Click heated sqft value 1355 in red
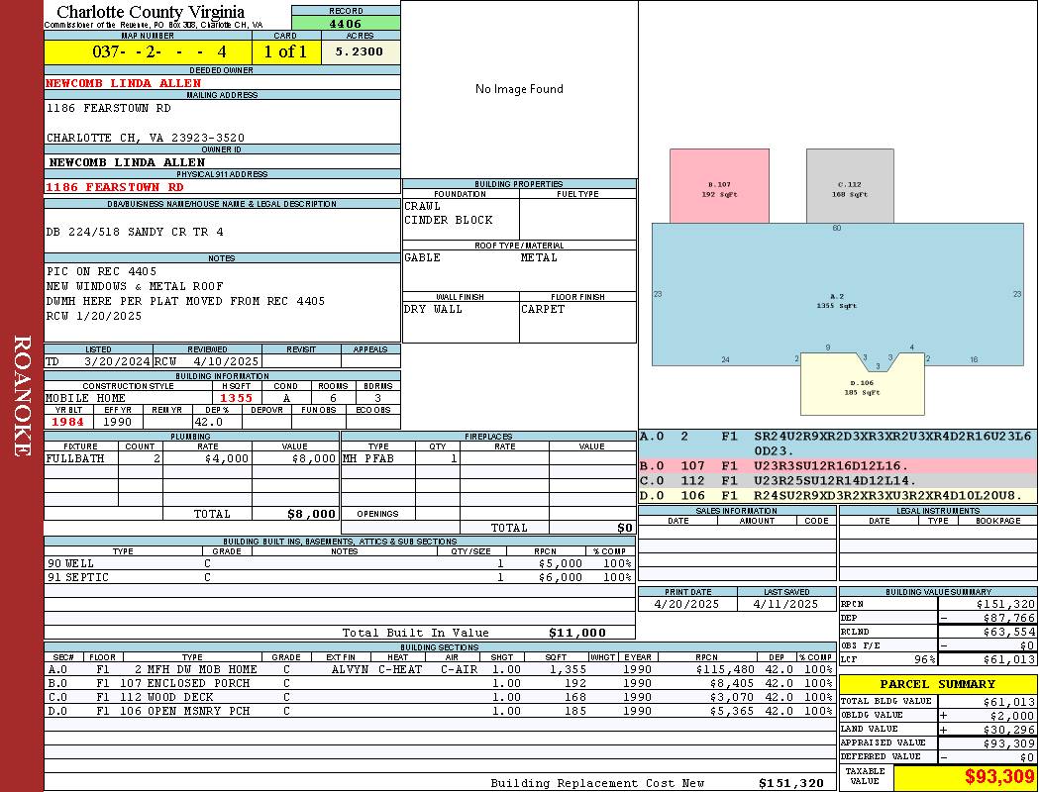The image size is (1040, 792). click(x=236, y=398)
